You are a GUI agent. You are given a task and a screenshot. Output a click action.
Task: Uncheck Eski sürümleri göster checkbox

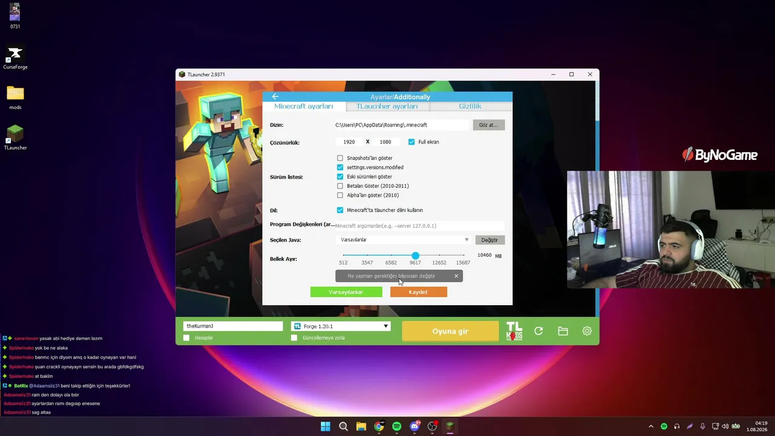click(x=340, y=177)
